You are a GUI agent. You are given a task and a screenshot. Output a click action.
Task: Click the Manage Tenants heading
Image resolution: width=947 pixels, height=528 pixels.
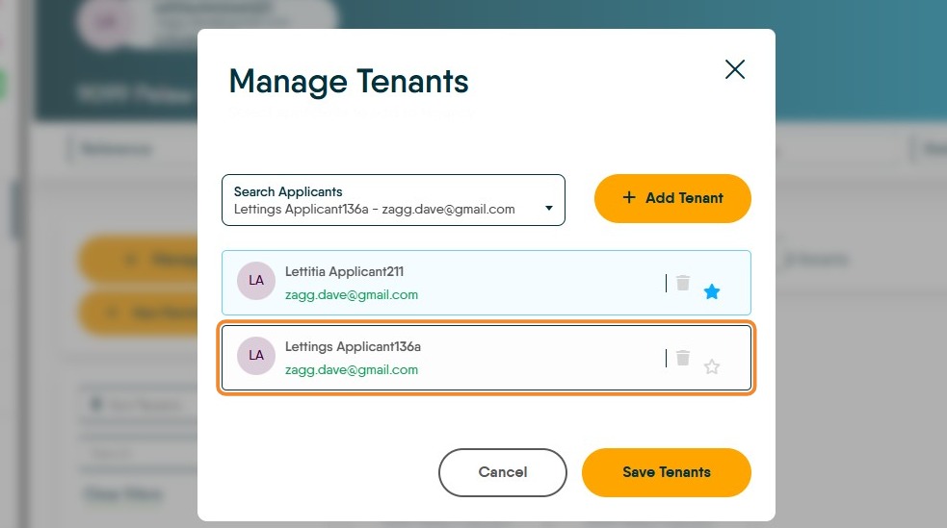pyautogui.click(x=349, y=82)
